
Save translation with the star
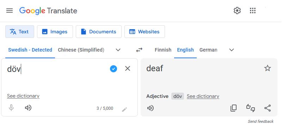point(268,68)
